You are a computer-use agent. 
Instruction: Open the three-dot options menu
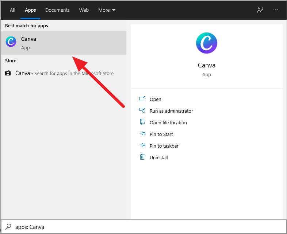[x=275, y=10]
